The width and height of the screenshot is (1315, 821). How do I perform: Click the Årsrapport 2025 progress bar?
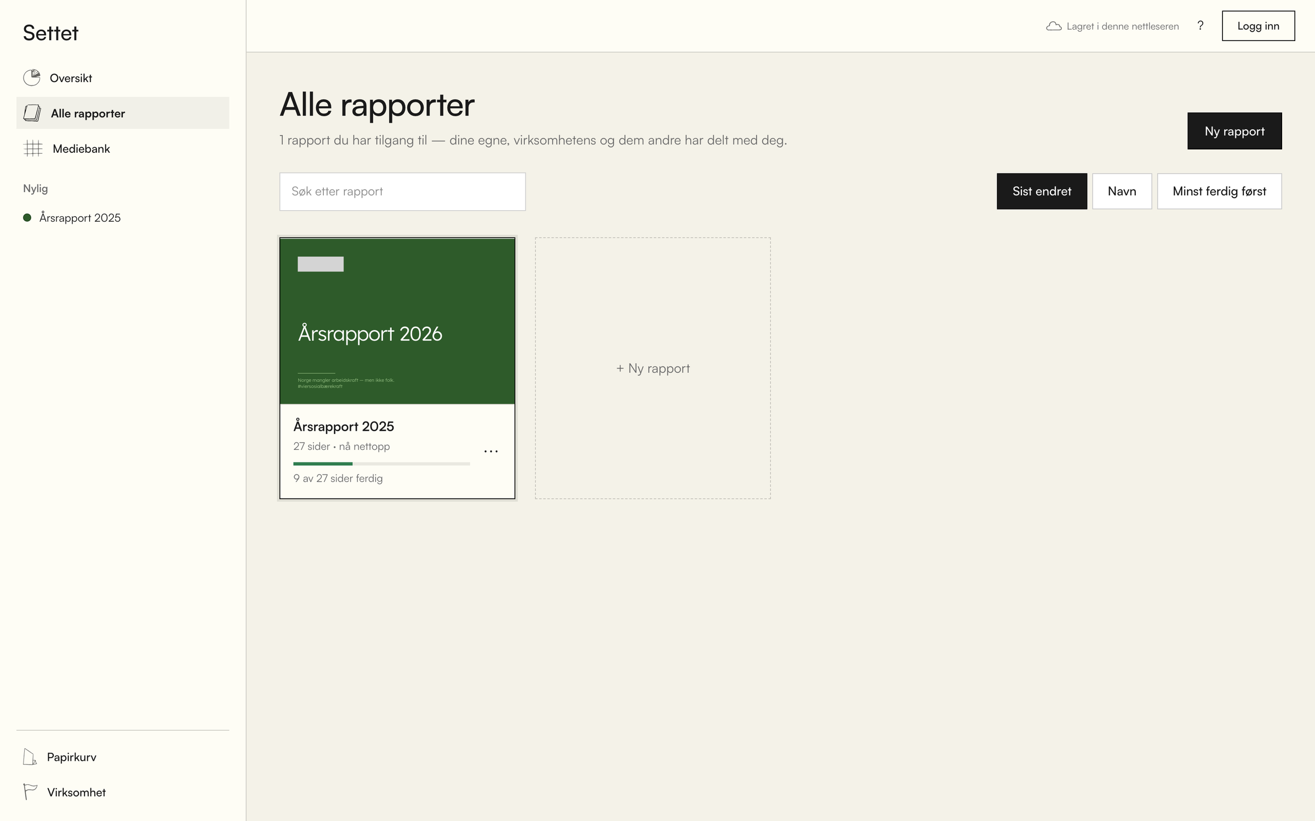tap(381, 464)
